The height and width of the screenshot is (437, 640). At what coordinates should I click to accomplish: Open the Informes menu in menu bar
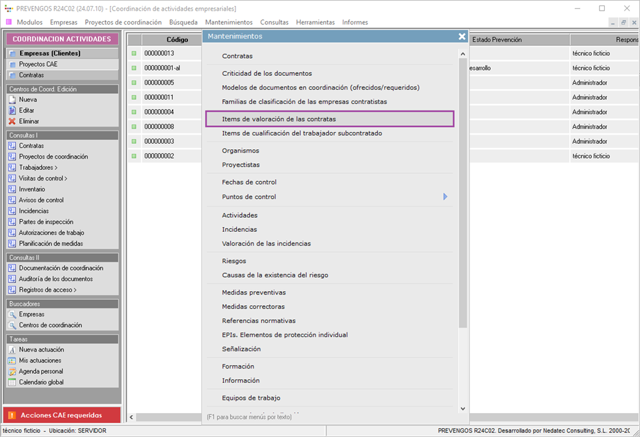point(355,22)
